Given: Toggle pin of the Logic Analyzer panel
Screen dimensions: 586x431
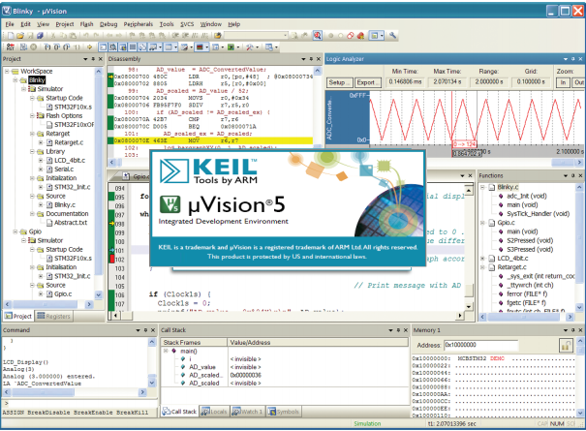Looking at the screenshot, I should coord(572,59).
